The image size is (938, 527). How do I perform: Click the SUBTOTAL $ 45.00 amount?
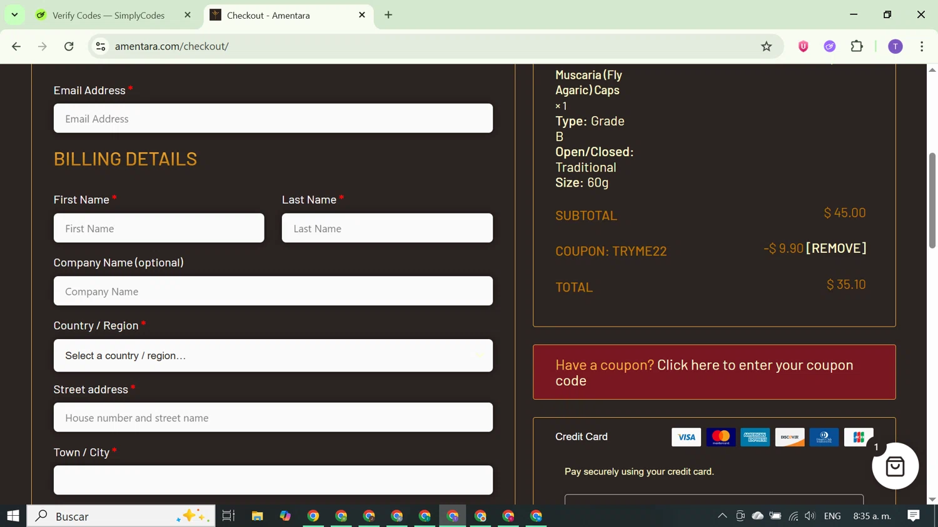(x=845, y=213)
